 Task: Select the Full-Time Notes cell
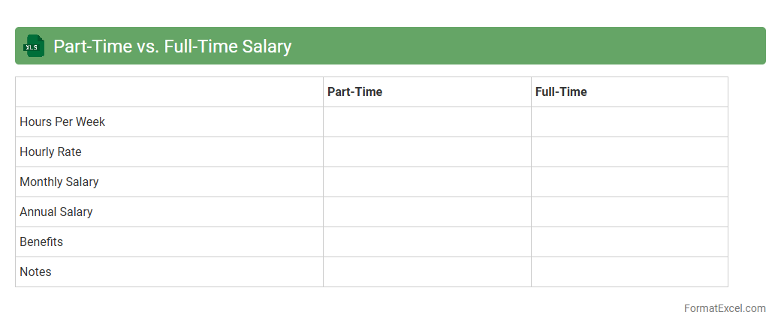(629, 271)
